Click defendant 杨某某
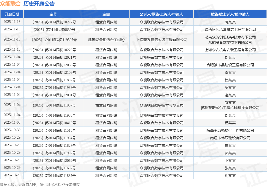 tap(230, 123)
